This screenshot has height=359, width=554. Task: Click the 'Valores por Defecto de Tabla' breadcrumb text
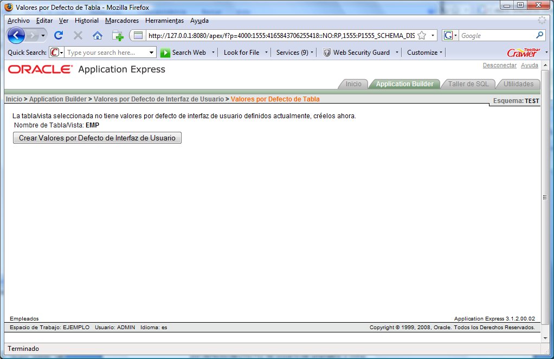point(275,99)
